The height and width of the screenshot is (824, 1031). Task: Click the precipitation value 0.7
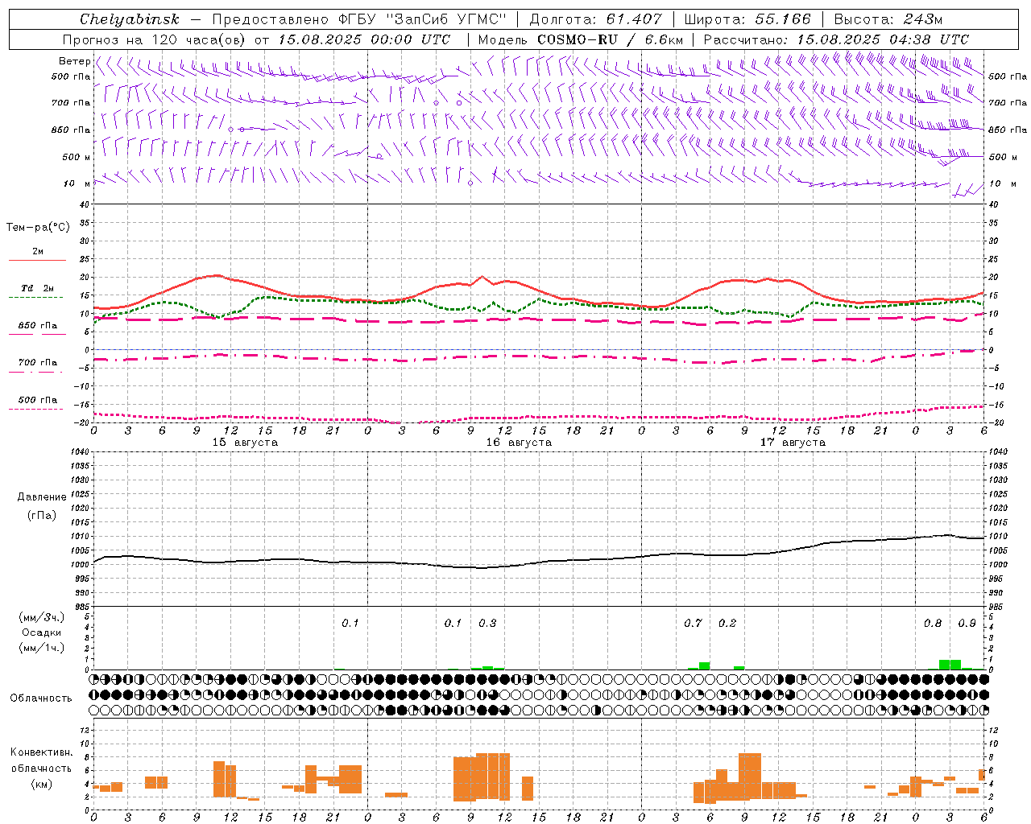coord(693,624)
